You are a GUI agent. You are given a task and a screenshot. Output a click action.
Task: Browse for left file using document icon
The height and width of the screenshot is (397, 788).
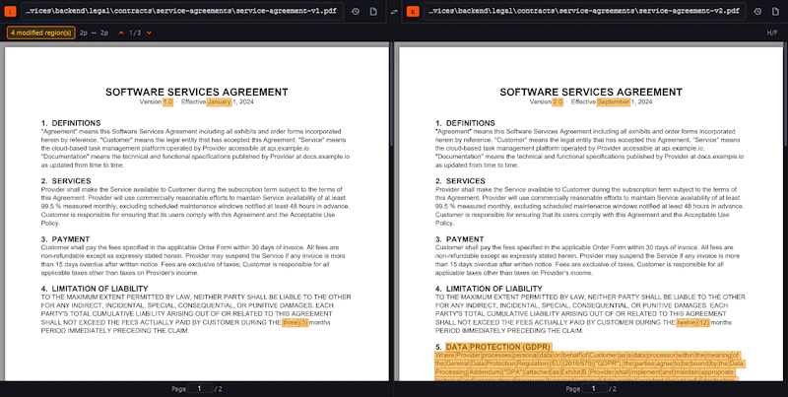pos(373,11)
